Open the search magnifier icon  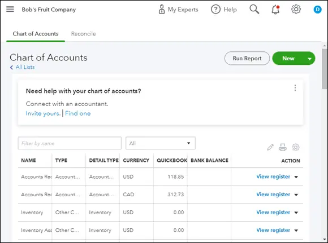(254, 10)
